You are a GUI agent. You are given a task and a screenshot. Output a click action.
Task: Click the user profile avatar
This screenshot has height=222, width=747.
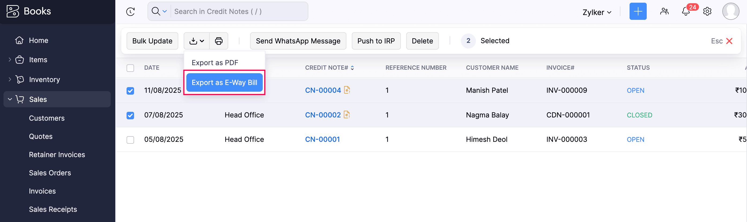point(730,12)
